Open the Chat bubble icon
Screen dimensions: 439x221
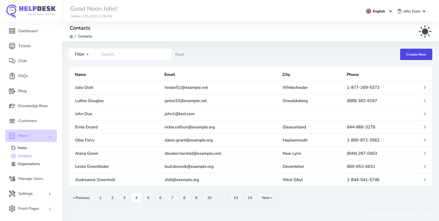(12, 61)
